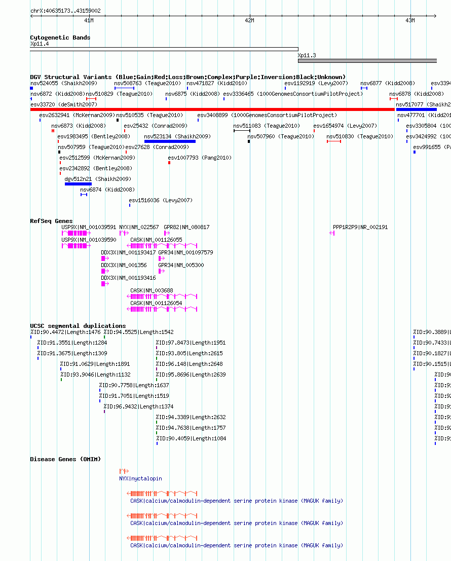Click the CASK NM_001126054 transcript glyph
This screenshot has height=561, width=451.
[162, 309]
